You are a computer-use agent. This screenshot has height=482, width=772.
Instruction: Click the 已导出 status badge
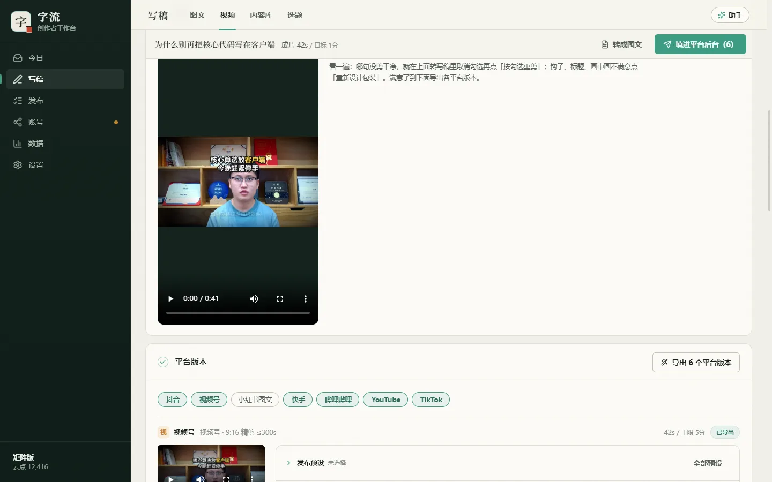tap(725, 432)
